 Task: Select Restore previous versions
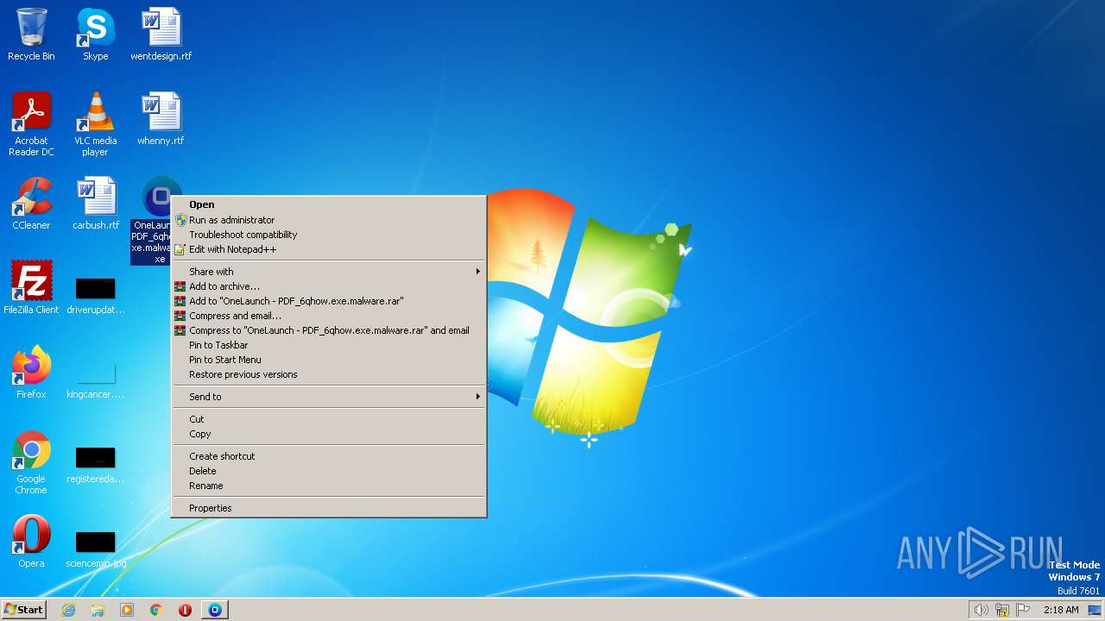[x=329, y=374]
